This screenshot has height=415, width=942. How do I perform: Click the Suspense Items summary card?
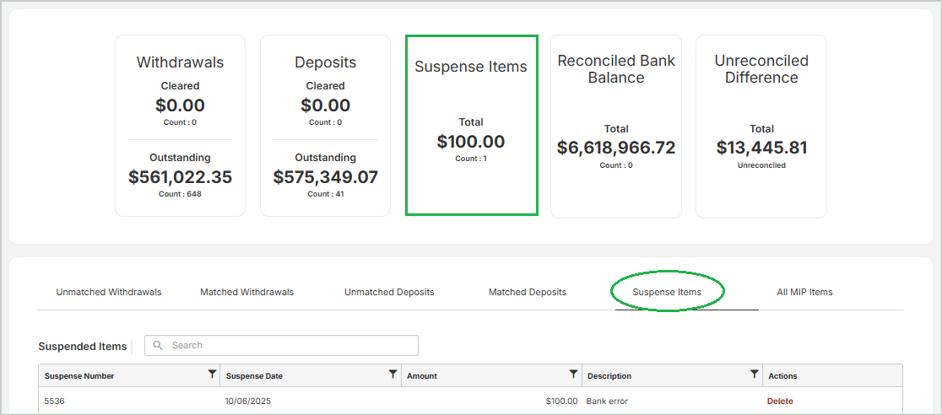(x=471, y=126)
